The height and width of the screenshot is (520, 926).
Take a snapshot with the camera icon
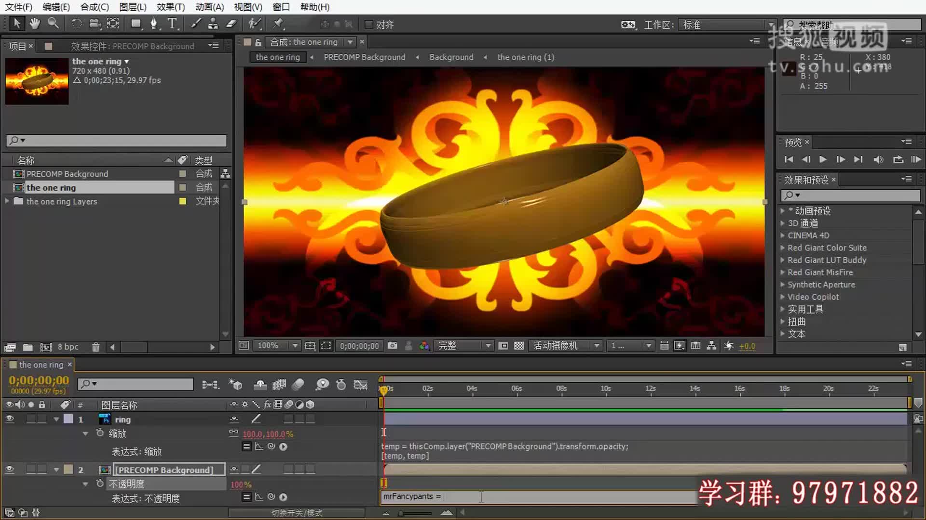[x=393, y=346]
